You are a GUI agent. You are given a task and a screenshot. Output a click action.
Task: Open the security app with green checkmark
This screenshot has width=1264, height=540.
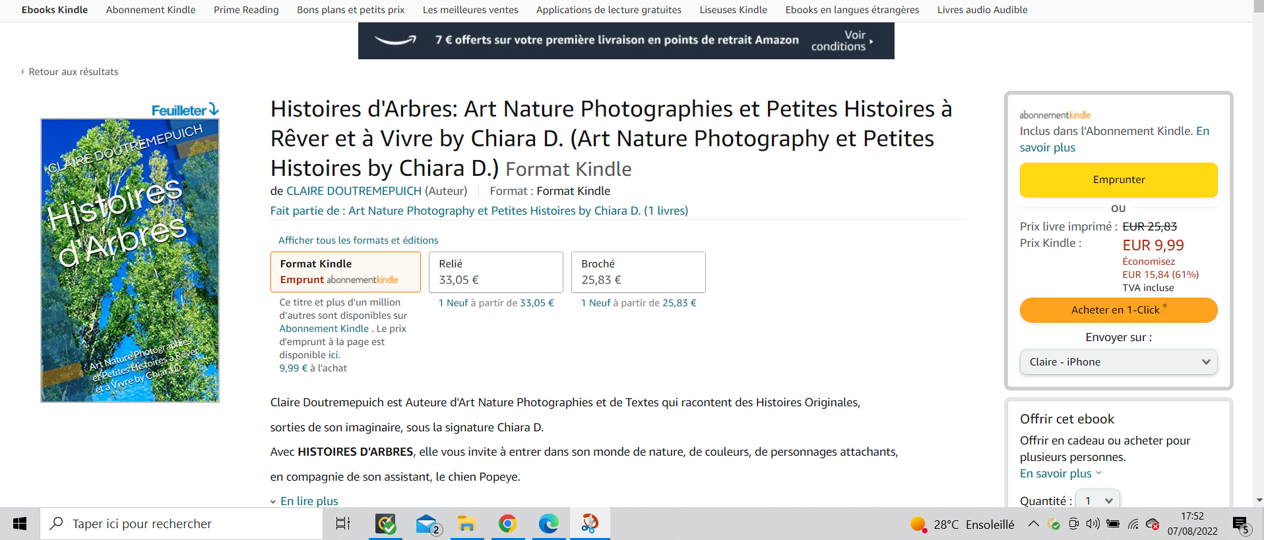coord(385,524)
